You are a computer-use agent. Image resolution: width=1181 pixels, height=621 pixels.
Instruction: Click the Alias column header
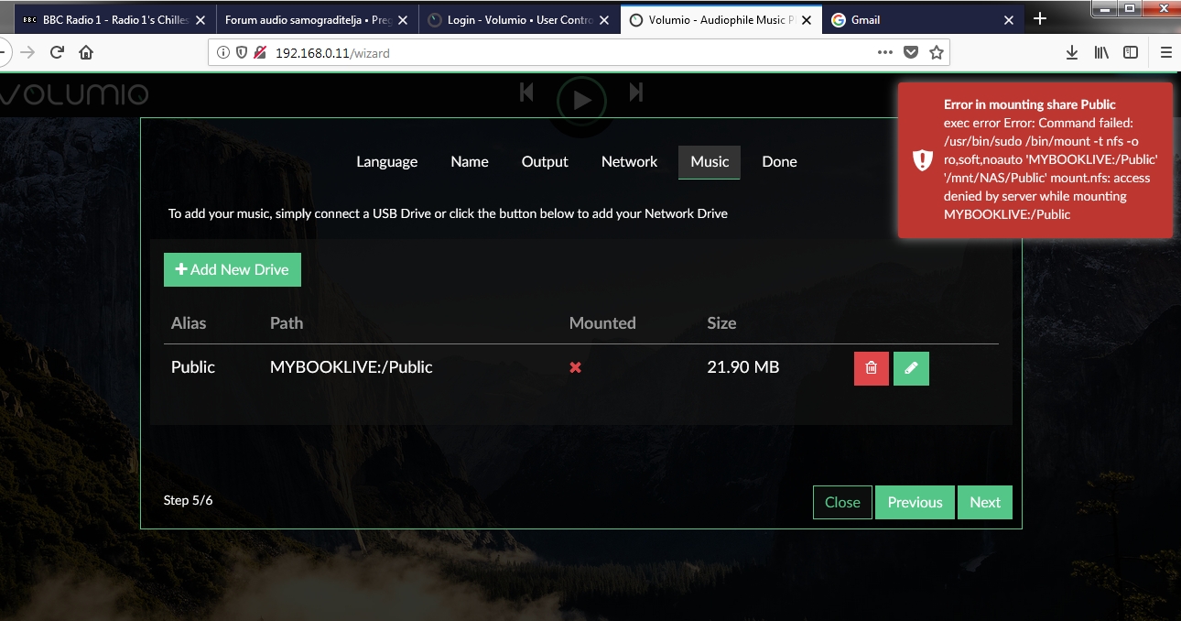[x=189, y=323]
